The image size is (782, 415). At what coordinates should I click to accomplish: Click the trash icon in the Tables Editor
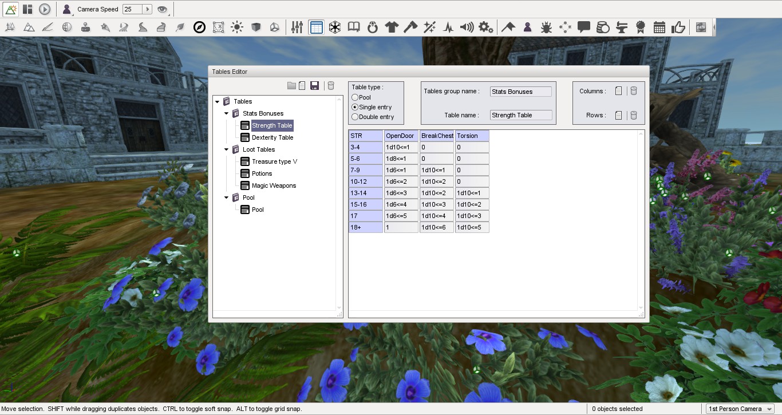click(x=330, y=85)
